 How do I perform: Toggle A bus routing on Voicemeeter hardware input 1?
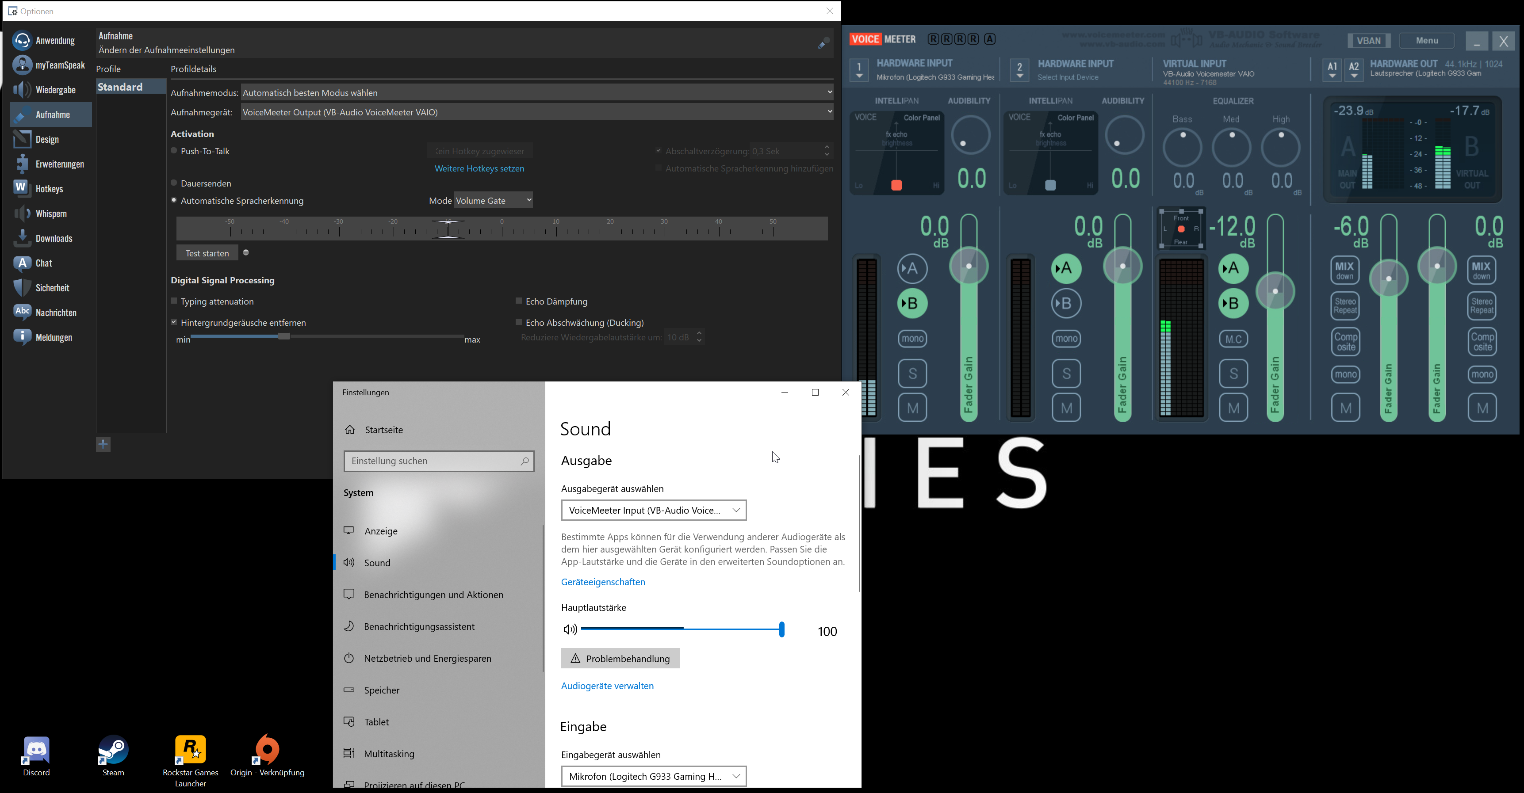click(912, 269)
